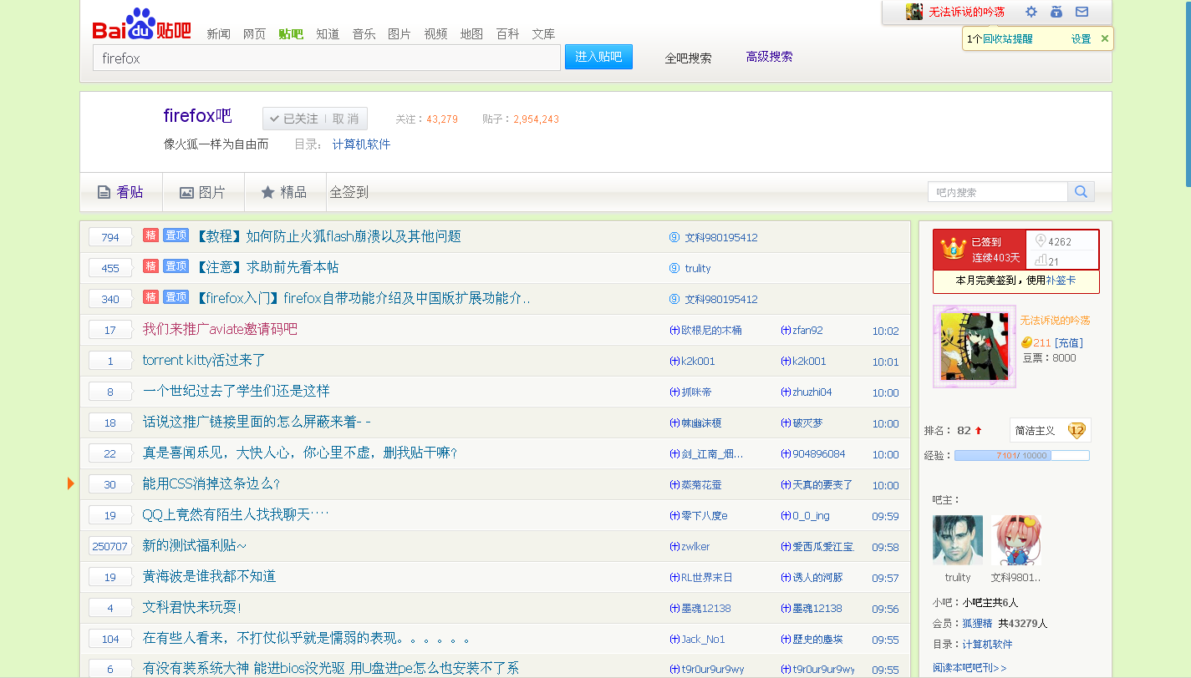Image resolution: width=1191 pixels, height=678 pixels.
Task: Open 新闻 in the top navigation
Action: point(218,34)
